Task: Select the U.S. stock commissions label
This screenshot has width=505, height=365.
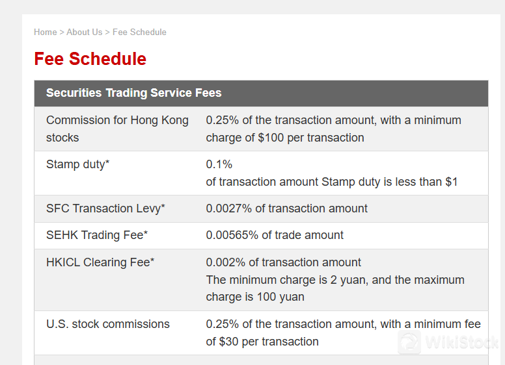Action: pos(107,324)
